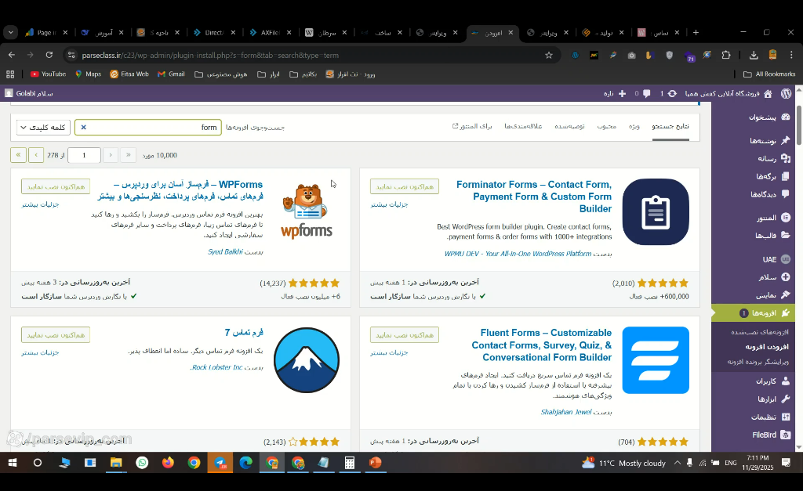This screenshot has height=491, width=803.
Task: Select the Search Results (نتایج جستجو) tab
Action: click(x=670, y=126)
